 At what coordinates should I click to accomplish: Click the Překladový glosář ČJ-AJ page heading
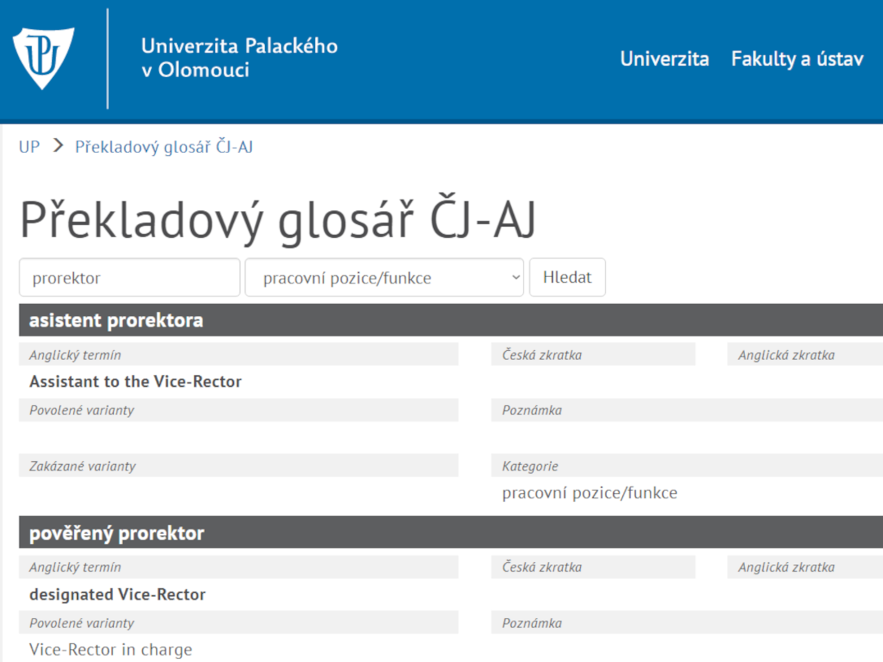[x=277, y=221]
